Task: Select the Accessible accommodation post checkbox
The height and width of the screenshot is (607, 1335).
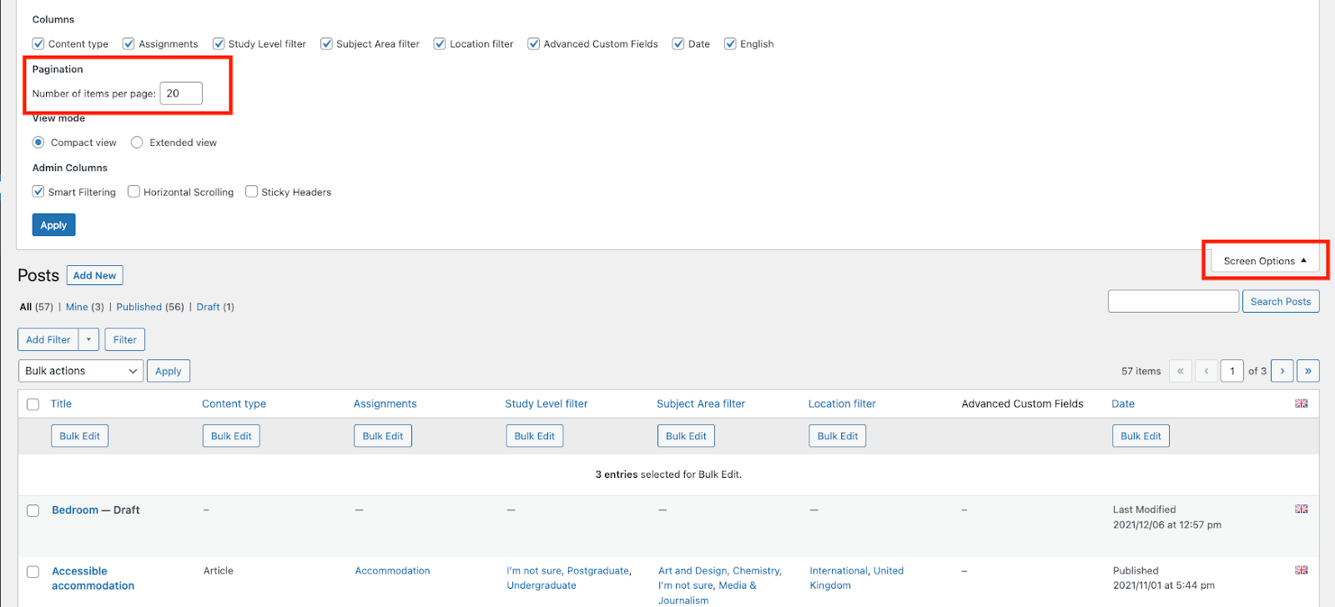Action: [33, 572]
